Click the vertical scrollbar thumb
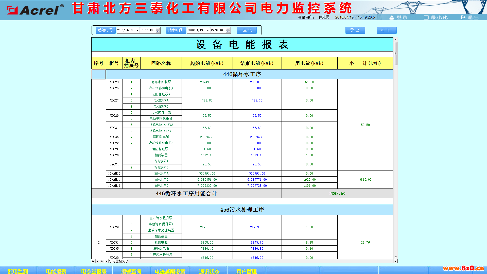This screenshot has height=274, width=487. [395, 53]
